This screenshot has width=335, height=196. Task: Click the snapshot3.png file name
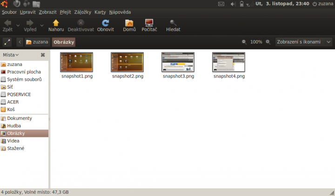point(178,76)
